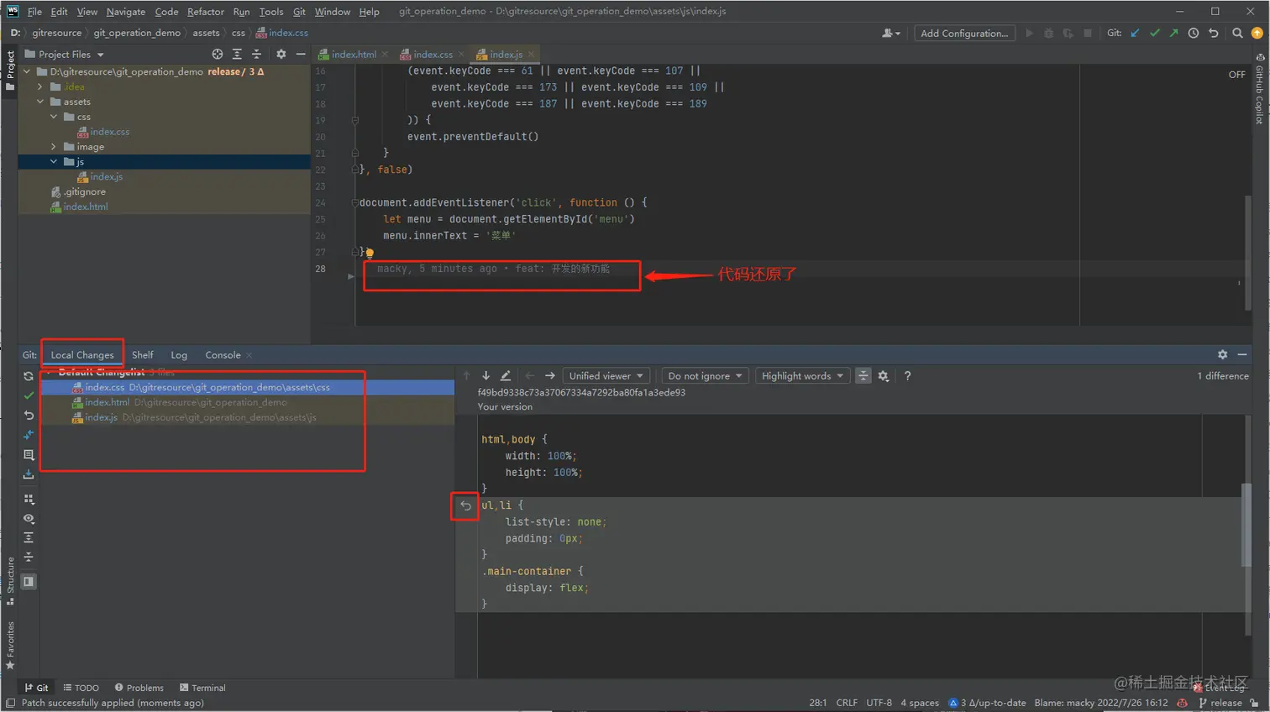Image resolution: width=1270 pixels, height=712 pixels.
Task: Toggle the Project tool window stripe button
Action: (x=10, y=72)
